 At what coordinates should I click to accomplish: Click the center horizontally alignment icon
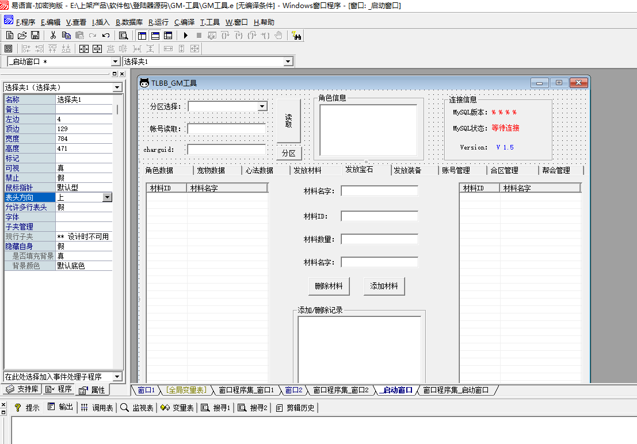pos(83,49)
